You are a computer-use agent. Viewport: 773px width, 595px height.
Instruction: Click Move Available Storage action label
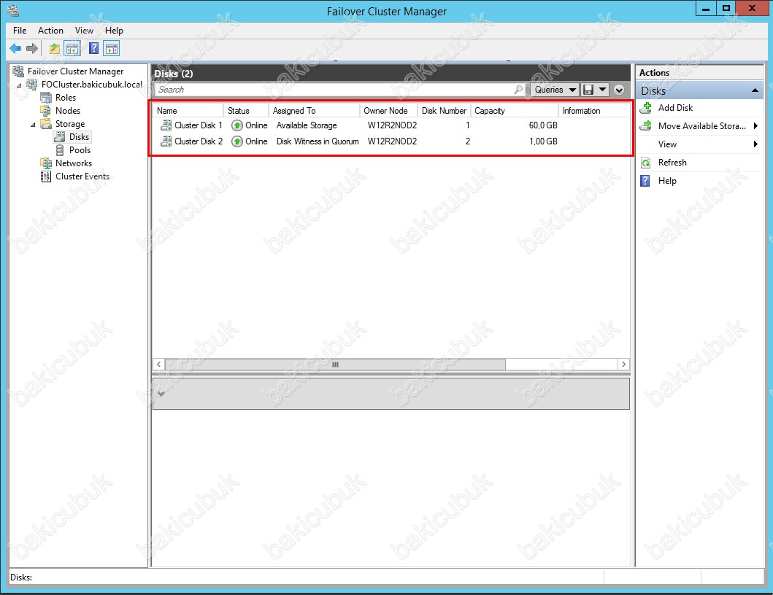pos(702,126)
